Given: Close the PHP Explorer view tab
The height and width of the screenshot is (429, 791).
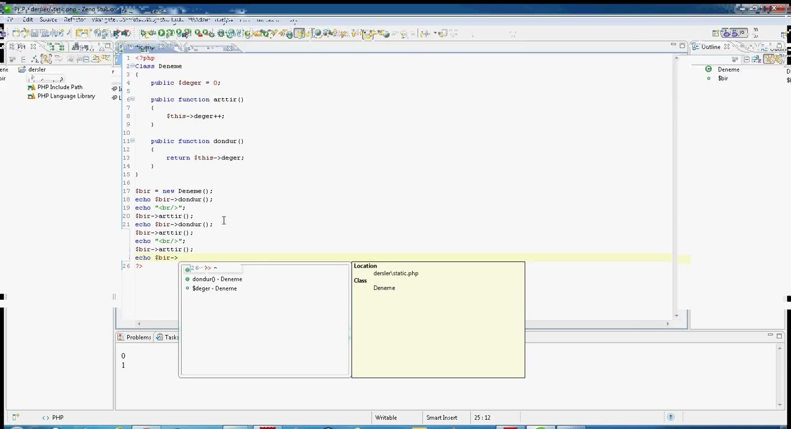Looking at the screenshot, I should click(x=33, y=47).
